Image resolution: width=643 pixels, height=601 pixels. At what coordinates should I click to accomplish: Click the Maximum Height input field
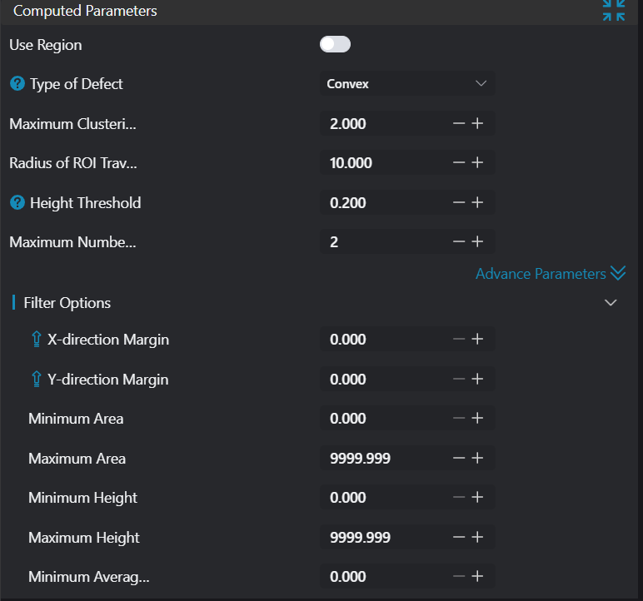point(383,538)
